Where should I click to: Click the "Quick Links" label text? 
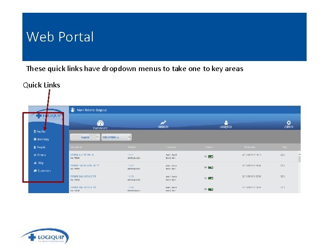click(x=42, y=85)
